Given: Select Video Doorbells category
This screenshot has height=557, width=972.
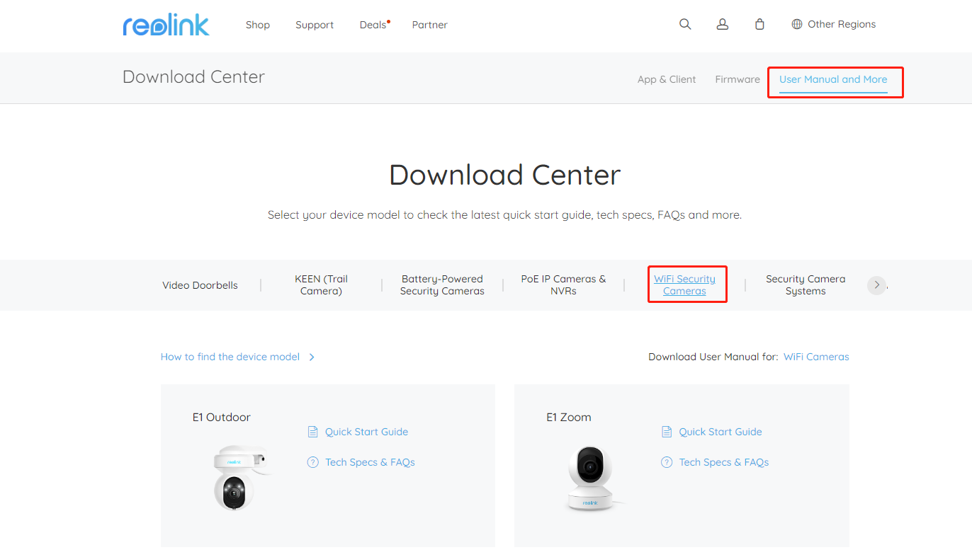Looking at the screenshot, I should click(x=200, y=285).
